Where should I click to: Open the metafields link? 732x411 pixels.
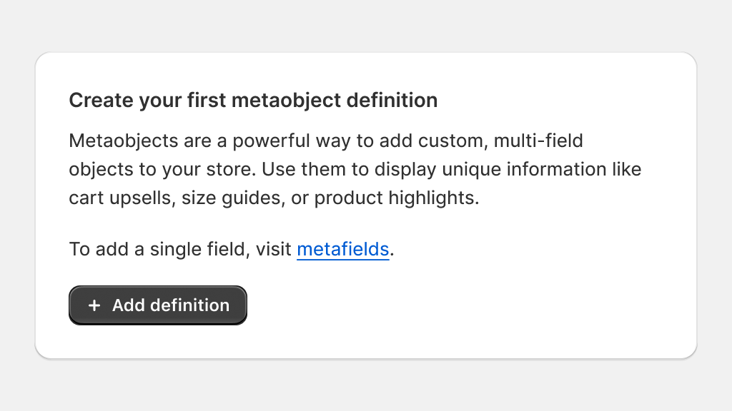tap(342, 249)
